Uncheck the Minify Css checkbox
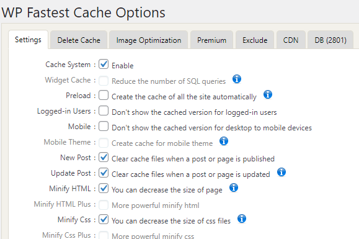Screen dimensions: 359x239 (104, 219)
